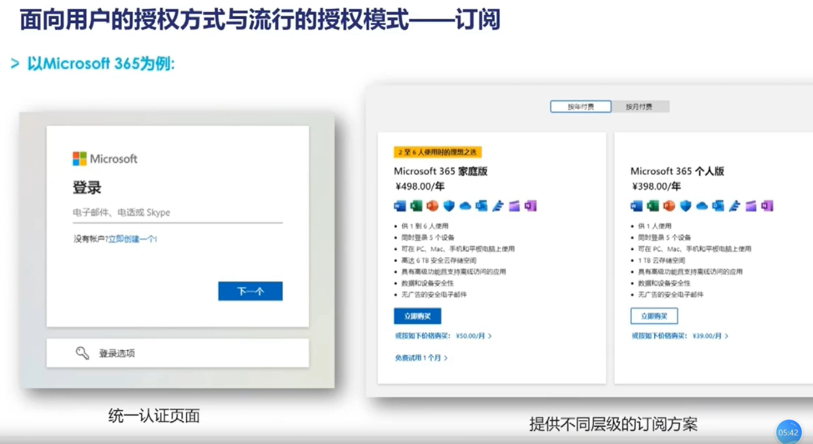Viewport: 813px width, 444px height.
Task: Click OneDrive cloud icon in 个人版 plan
Action: (x=701, y=206)
